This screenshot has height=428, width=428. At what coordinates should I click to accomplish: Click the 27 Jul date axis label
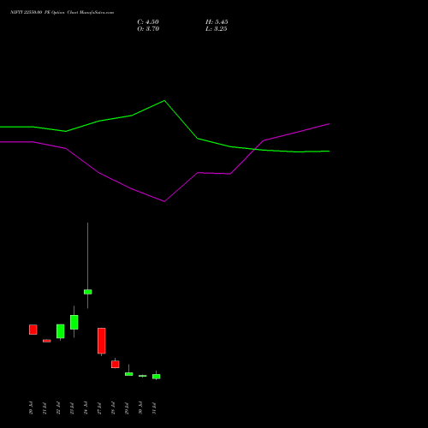coord(99,407)
